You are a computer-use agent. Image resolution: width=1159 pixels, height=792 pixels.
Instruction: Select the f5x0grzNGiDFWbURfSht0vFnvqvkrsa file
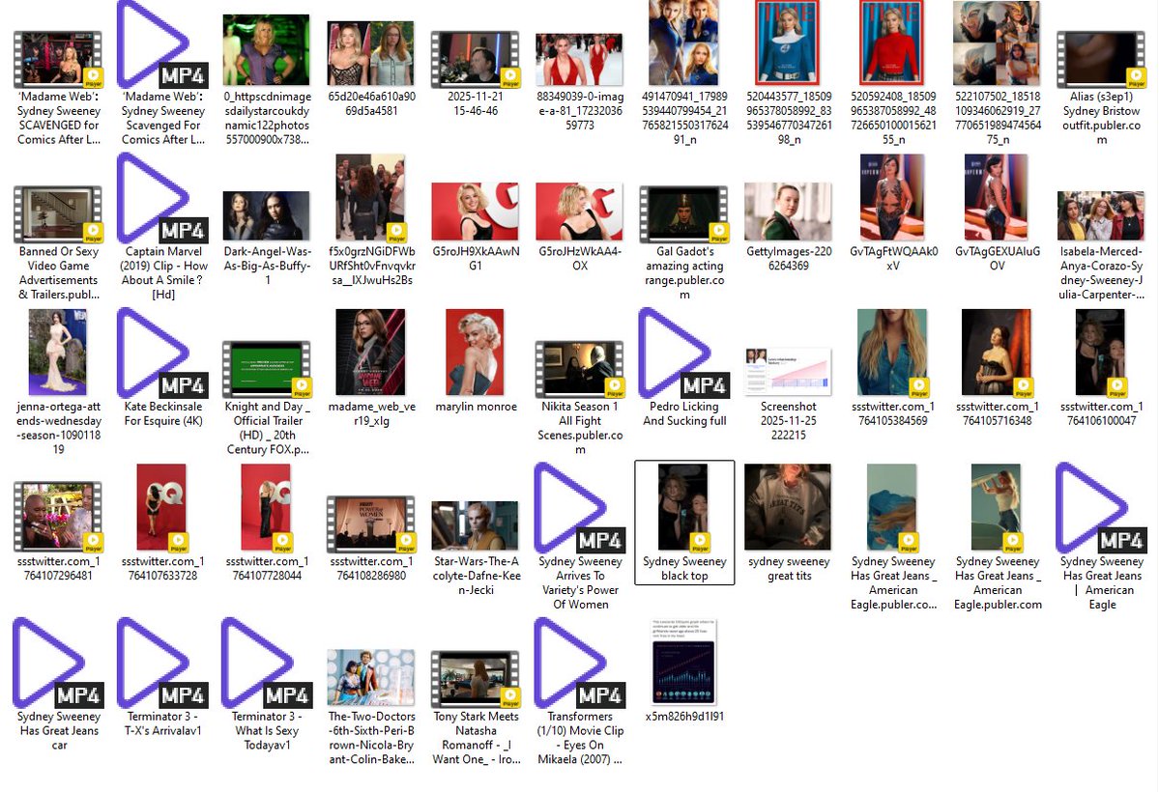370,199
